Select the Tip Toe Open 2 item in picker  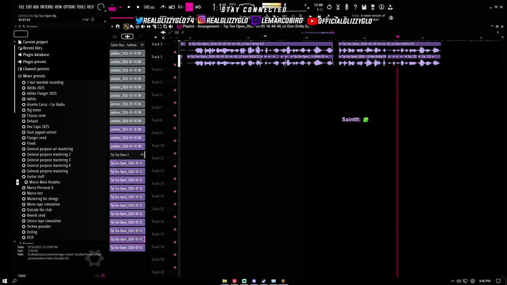[x=127, y=155]
